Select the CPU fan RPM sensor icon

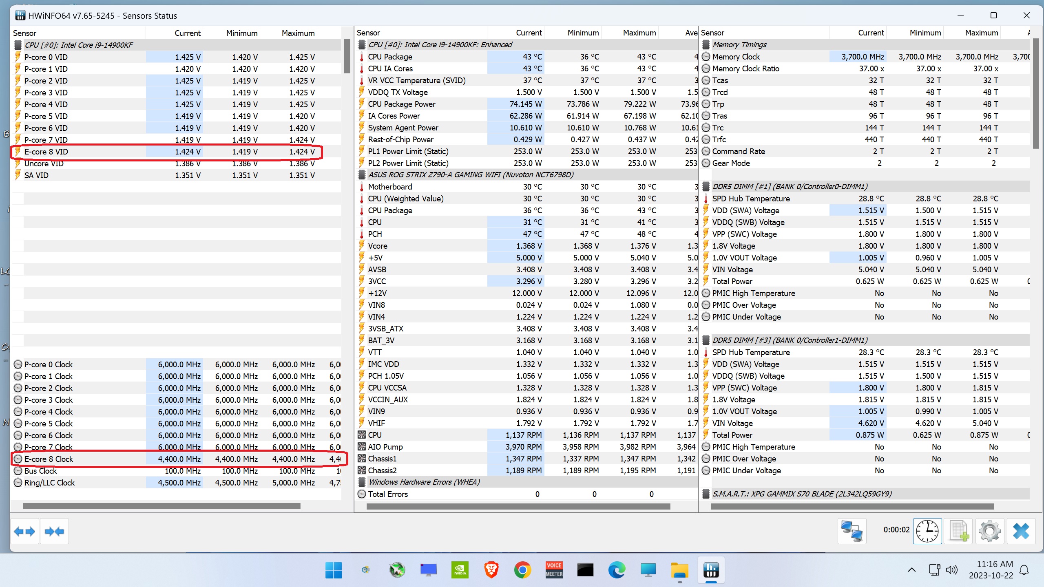[362, 435]
